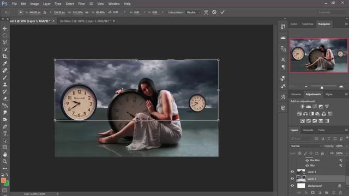The height and width of the screenshot is (196, 349).
Task: Open the Layers panel flyout menu
Action: click(x=346, y=130)
